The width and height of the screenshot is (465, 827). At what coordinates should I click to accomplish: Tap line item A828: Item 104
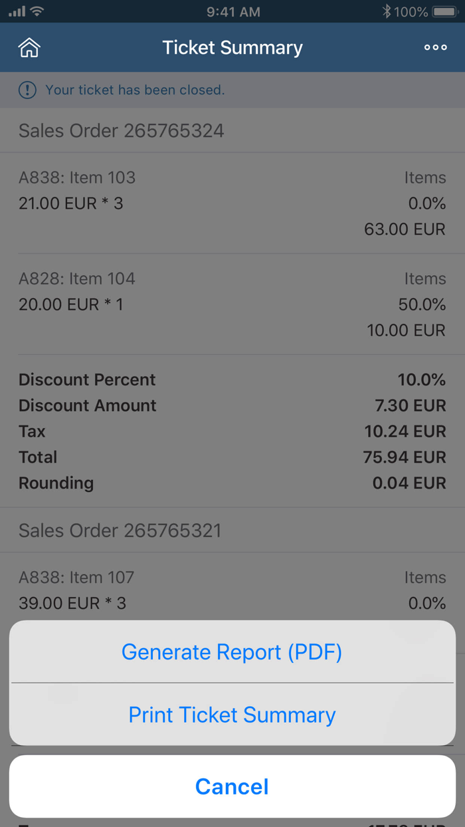(232, 304)
